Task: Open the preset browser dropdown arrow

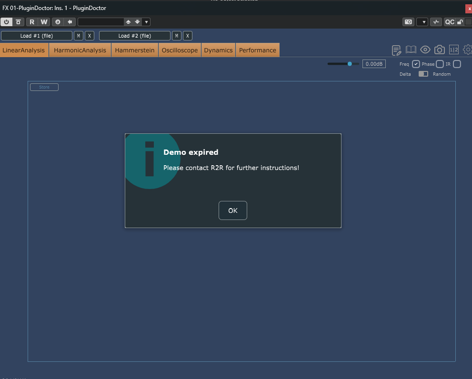Action: [x=146, y=22]
